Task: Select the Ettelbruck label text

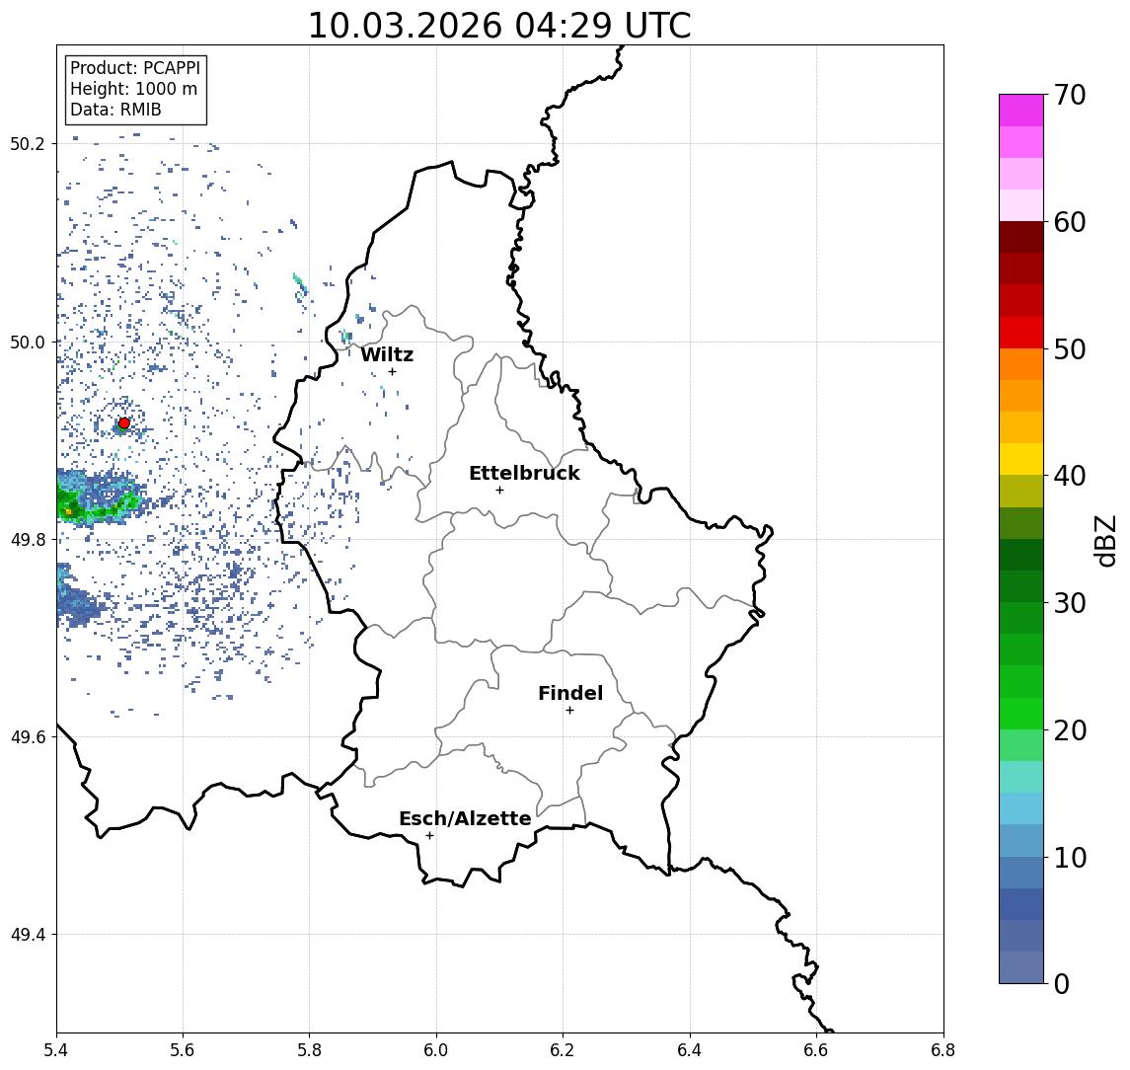Action: click(524, 473)
